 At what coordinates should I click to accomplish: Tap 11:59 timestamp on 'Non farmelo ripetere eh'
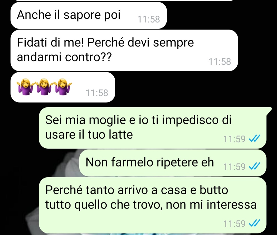click(x=234, y=167)
